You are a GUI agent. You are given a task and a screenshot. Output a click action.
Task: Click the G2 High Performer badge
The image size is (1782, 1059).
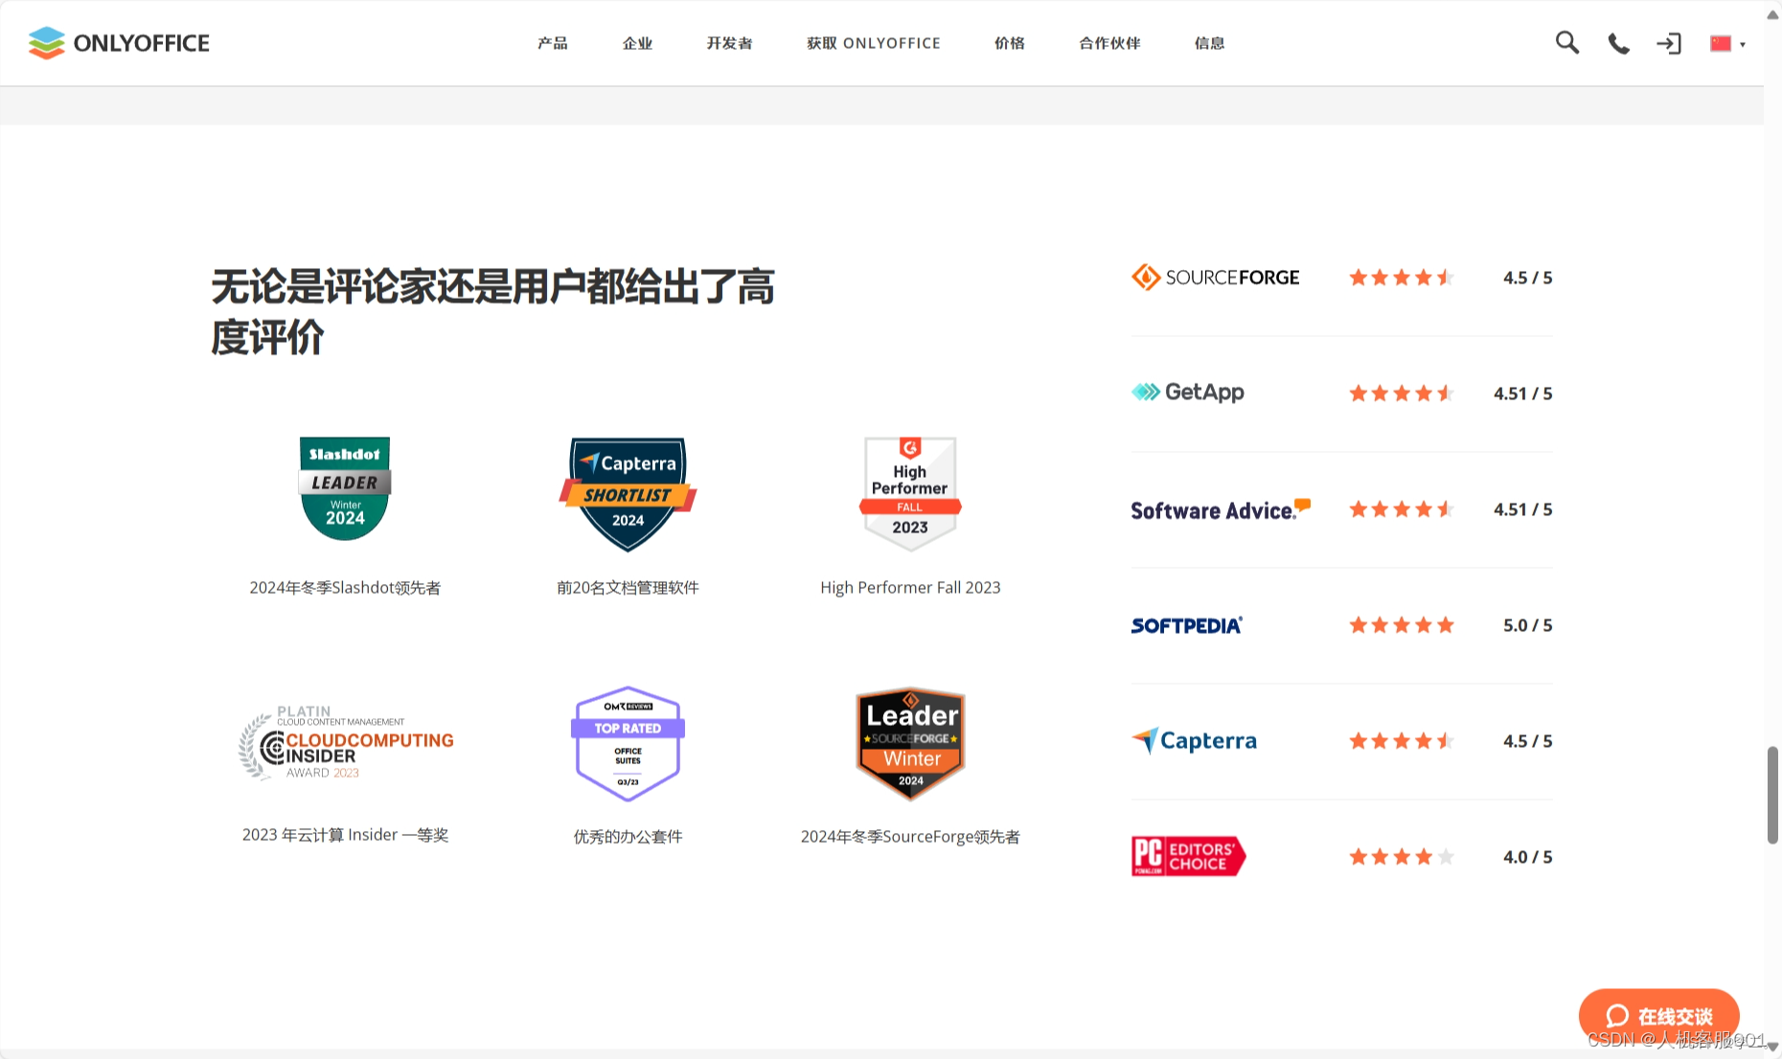(910, 494)
